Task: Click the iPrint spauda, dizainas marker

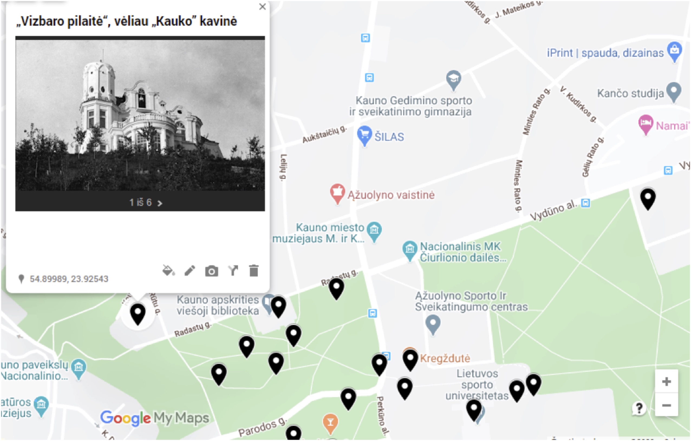Action: [x=674, y=52]
